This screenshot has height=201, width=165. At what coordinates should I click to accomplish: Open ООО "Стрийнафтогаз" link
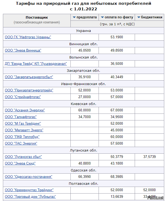click(x=23, y=97)
